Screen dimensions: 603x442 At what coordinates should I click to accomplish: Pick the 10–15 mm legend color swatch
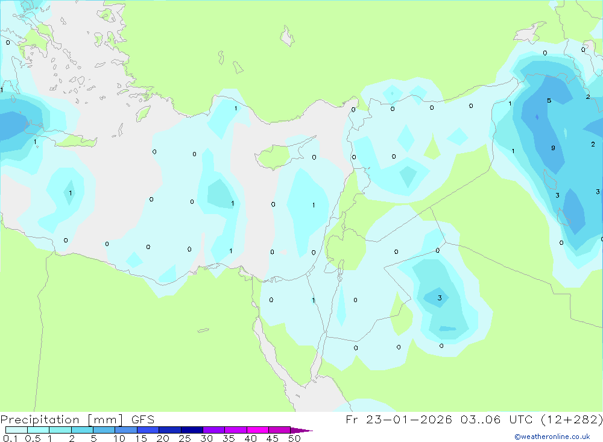(x=126, y=430)
